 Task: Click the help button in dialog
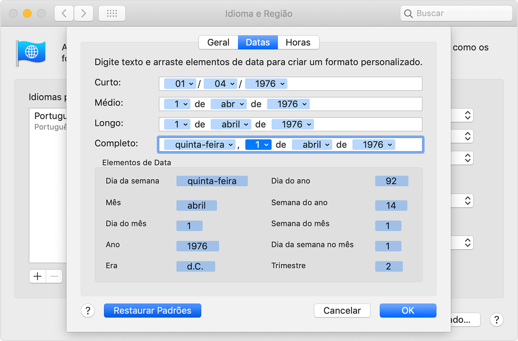(88, 310)
